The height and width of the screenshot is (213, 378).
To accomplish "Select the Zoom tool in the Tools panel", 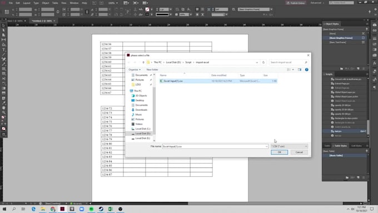I will [x=4, y=112].
